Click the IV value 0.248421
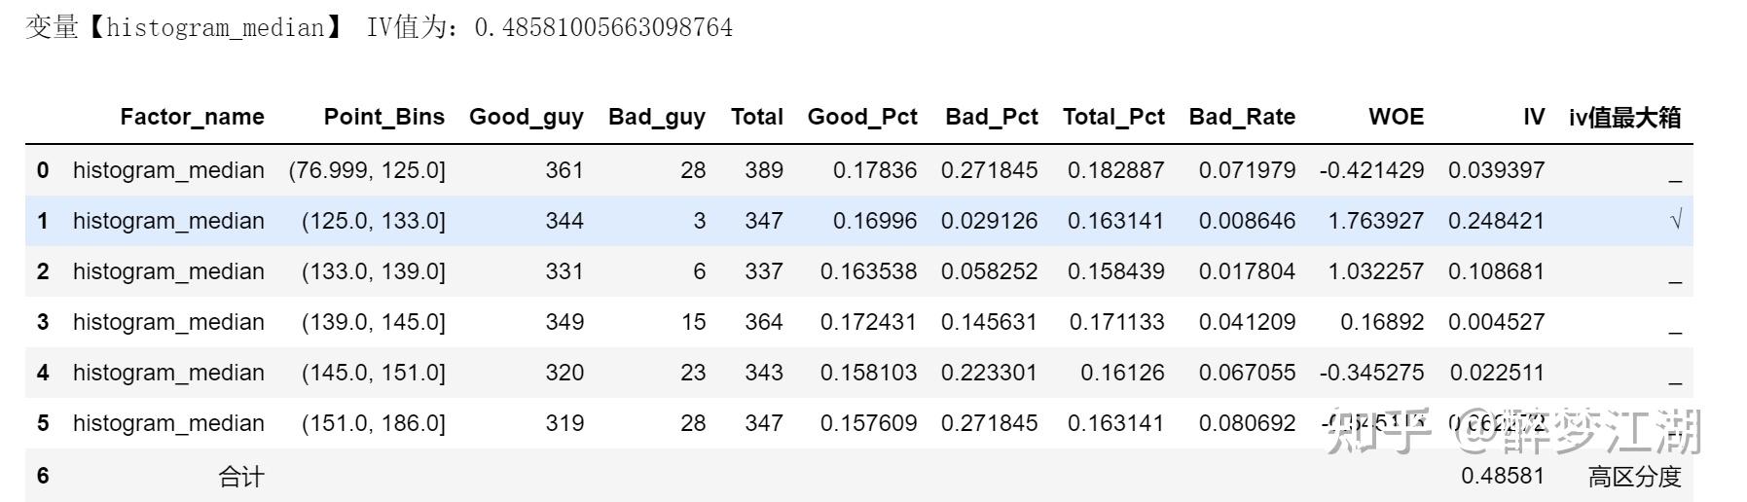Image resolution: width=1747 pixels, height=502 pixels. tap(1496, 221)
